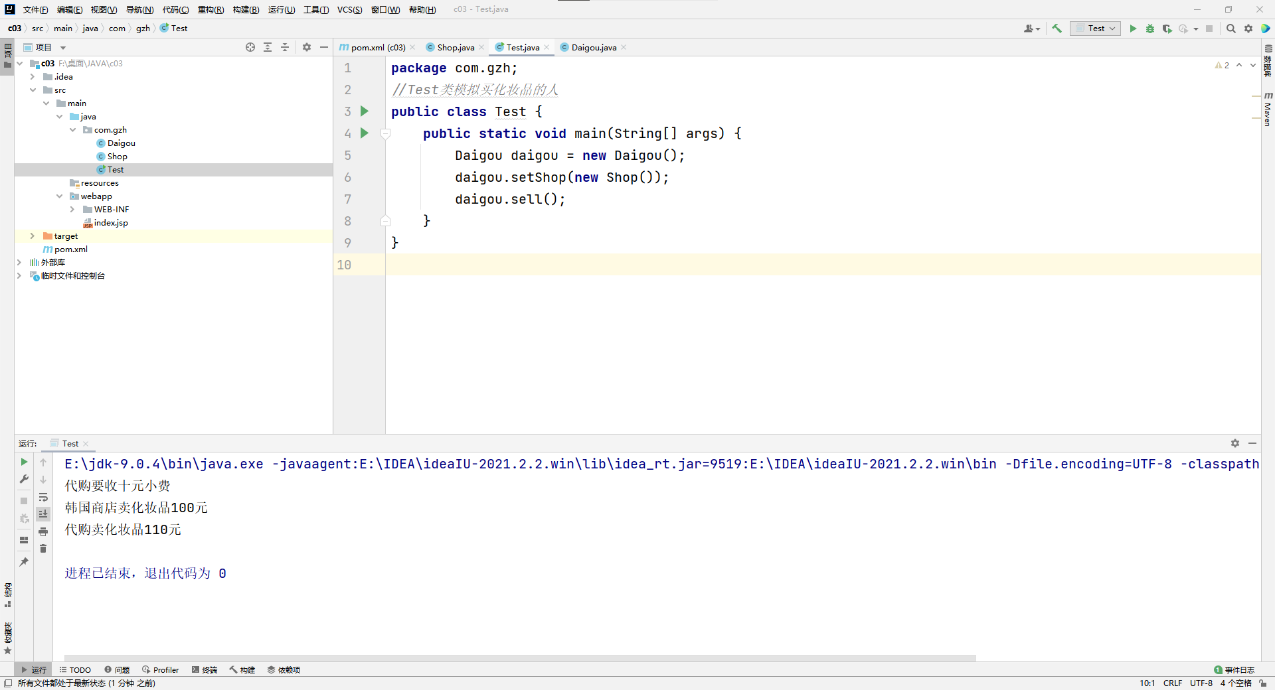This screenshot has height=690, width=1275.
Task: Open the Test run configuration dropdown
Action: (1095, 29)
